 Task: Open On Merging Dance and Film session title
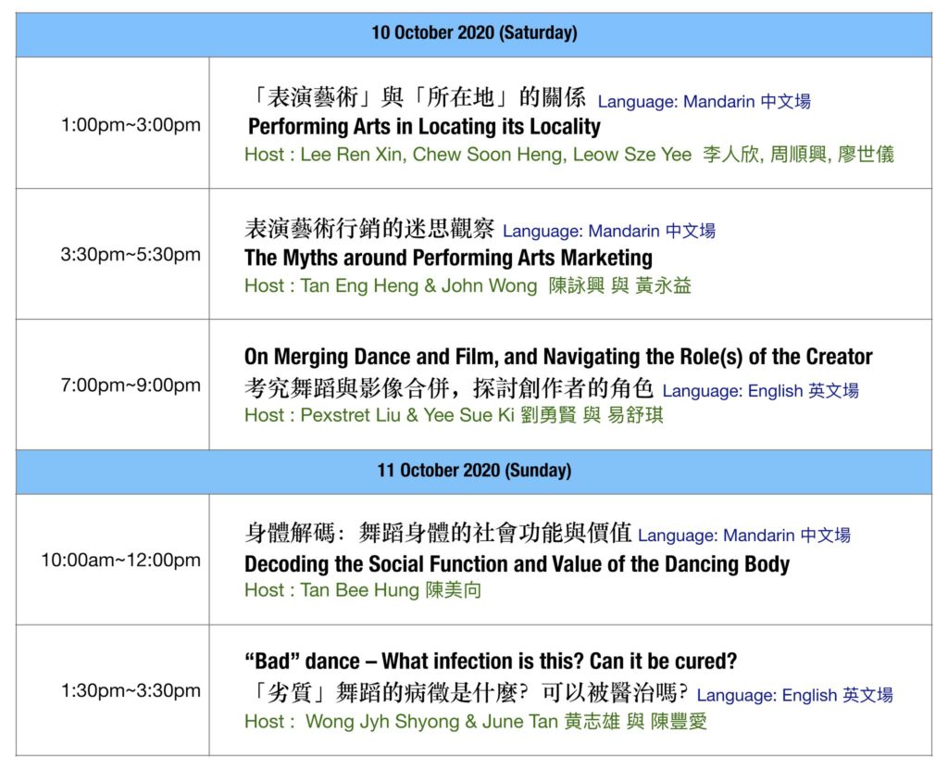tap(558, 357)
